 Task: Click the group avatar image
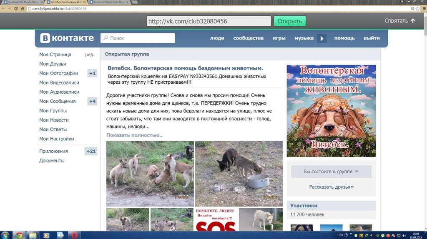click(331, 111)
